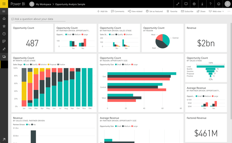Open the Comments pane
The height and width of the screenshot is (143, 232).
click(118, 11)
